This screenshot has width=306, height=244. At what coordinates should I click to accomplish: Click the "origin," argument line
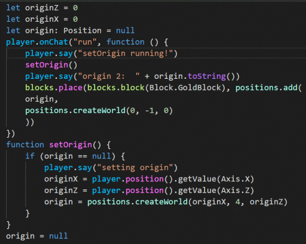[42, 99]
